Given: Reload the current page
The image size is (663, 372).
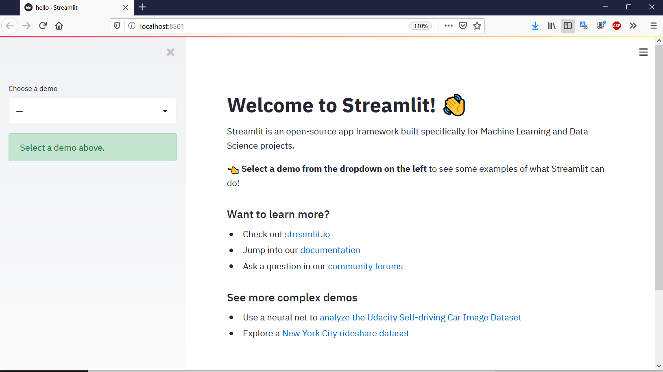Looking at the screenshot, I should click(42, 26).
